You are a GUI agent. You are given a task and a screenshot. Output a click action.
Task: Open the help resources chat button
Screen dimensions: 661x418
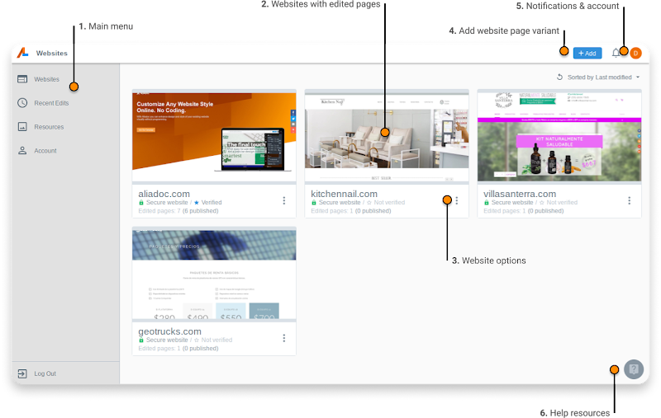(634, 369)
